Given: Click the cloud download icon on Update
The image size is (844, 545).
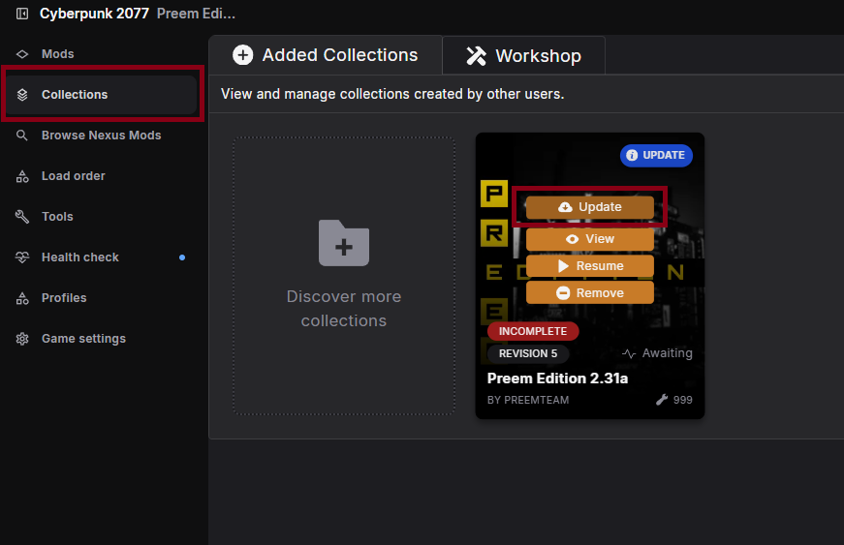Looking at the screenshot, I should click(x=565, y=207).
